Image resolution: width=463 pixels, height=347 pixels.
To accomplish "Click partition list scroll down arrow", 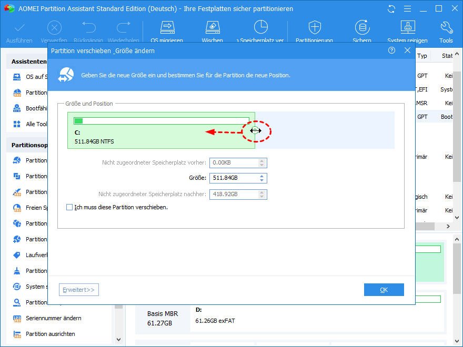I will click(x=457, y=218).
